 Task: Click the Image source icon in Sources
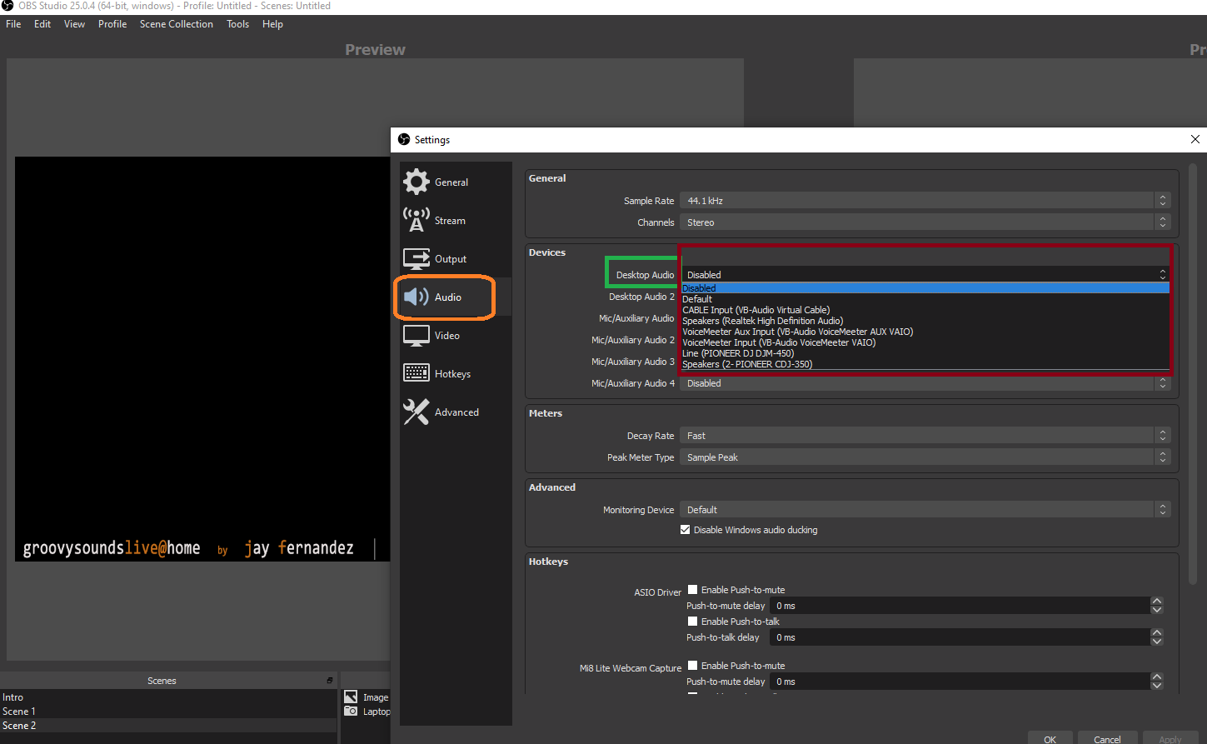tap(351, 697)
